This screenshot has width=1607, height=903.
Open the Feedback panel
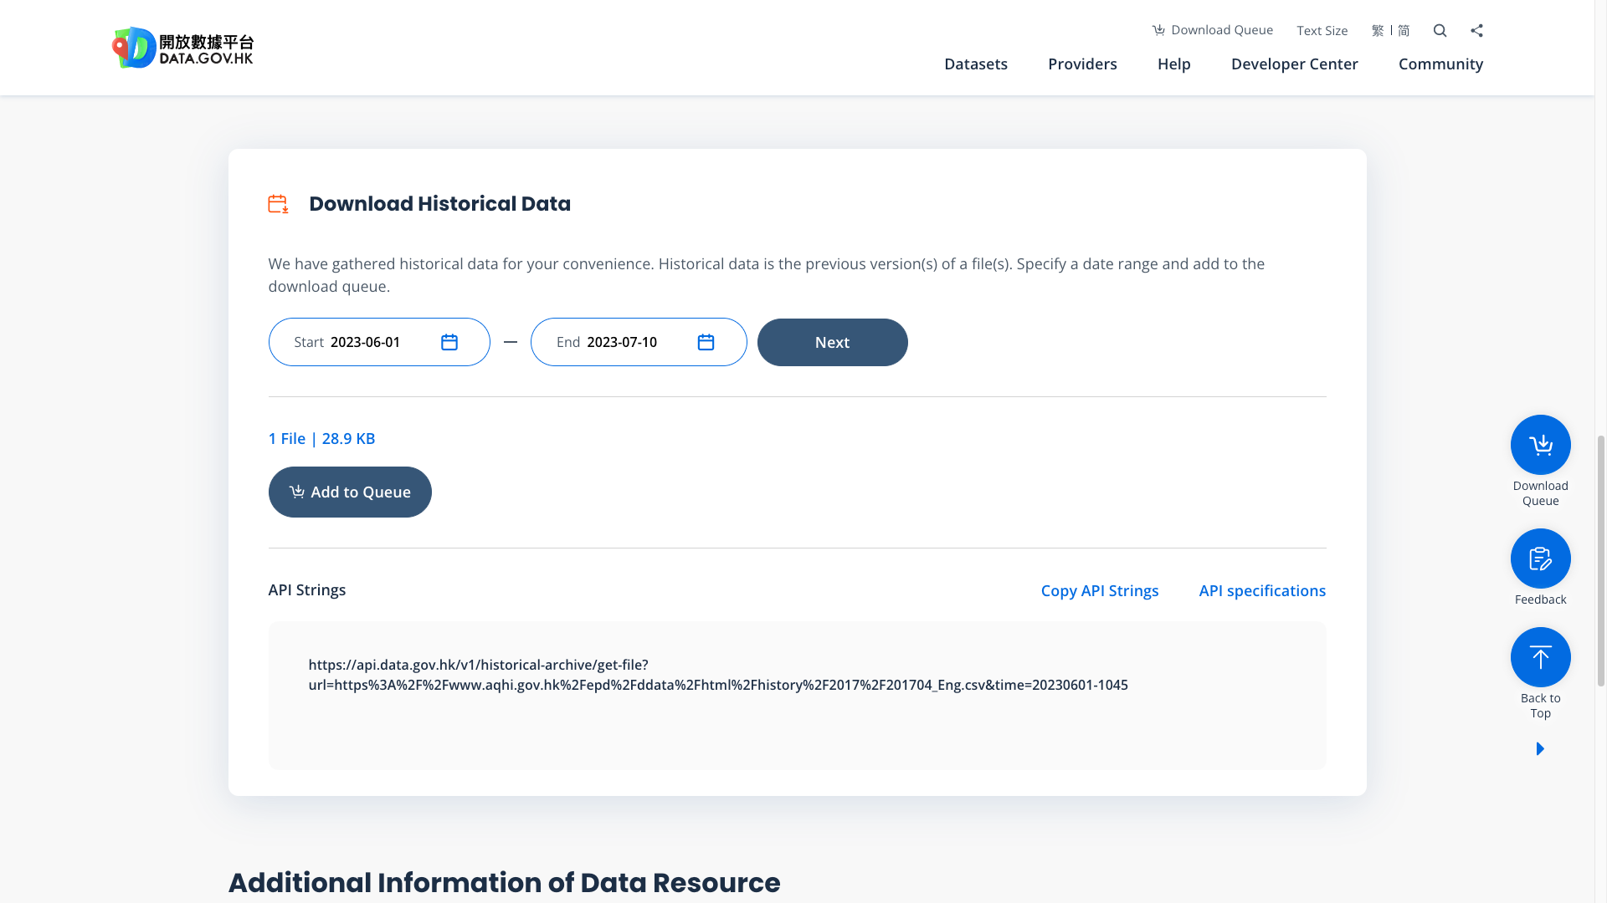[1540, 558]
